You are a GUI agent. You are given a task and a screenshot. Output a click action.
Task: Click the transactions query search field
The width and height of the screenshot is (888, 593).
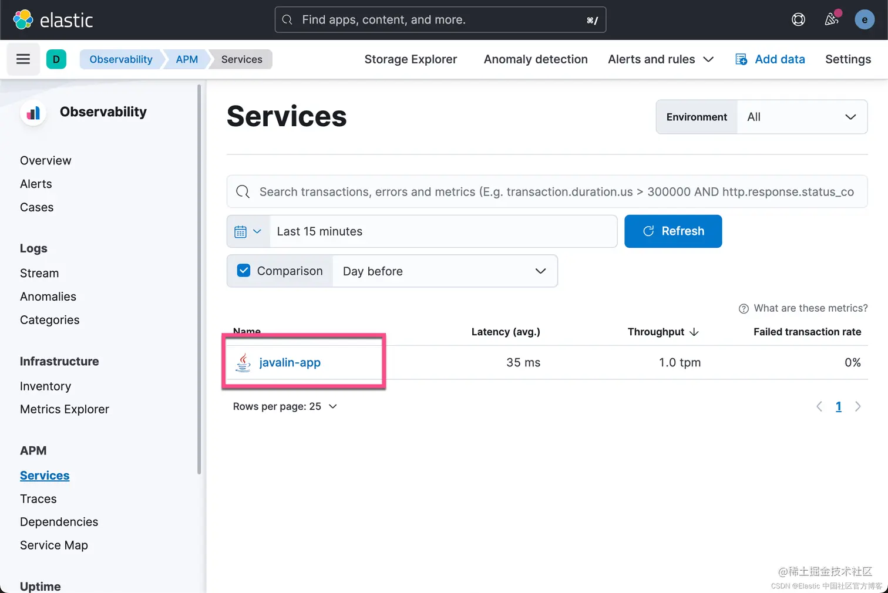point(547,191)
